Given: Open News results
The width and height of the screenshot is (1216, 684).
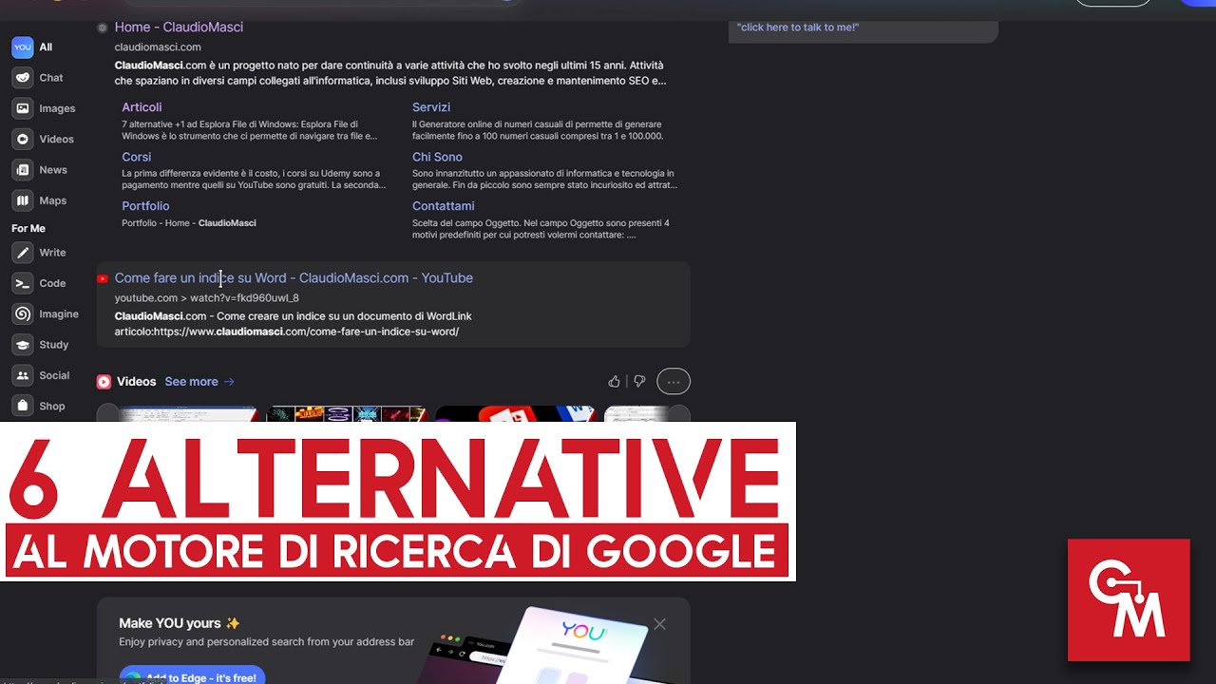Looking at the screenshot, I should point(53,170).
